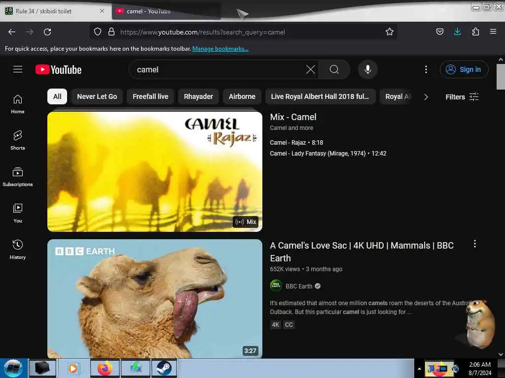Close the Rule 34 / skibidi toilet tab

102,11
